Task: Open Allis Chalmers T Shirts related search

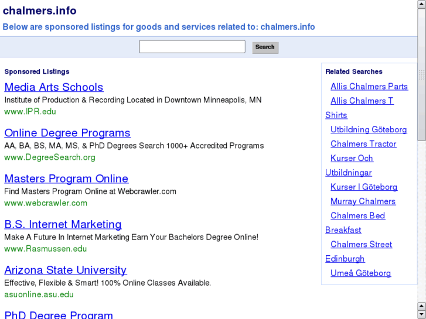Action: (362, 101)
